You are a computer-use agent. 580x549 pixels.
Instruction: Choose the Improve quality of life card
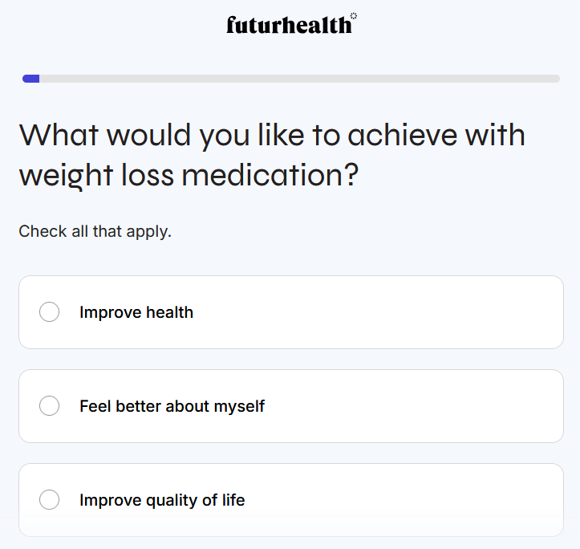pos(401,500)
